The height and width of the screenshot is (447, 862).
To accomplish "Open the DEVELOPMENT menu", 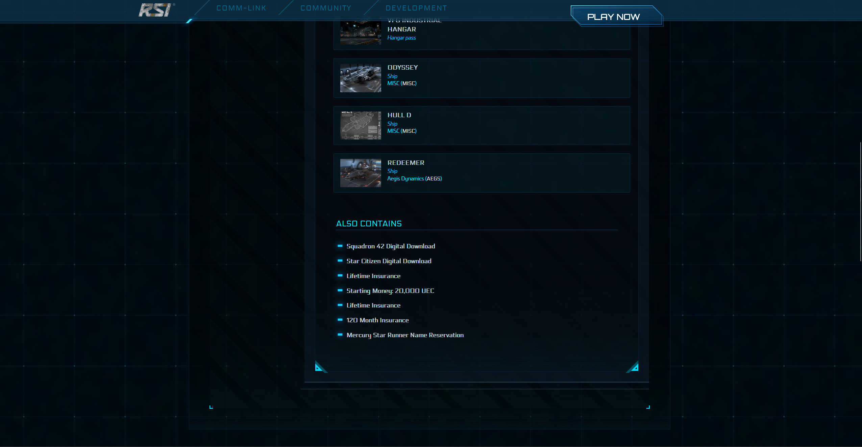I will point(416,8).
